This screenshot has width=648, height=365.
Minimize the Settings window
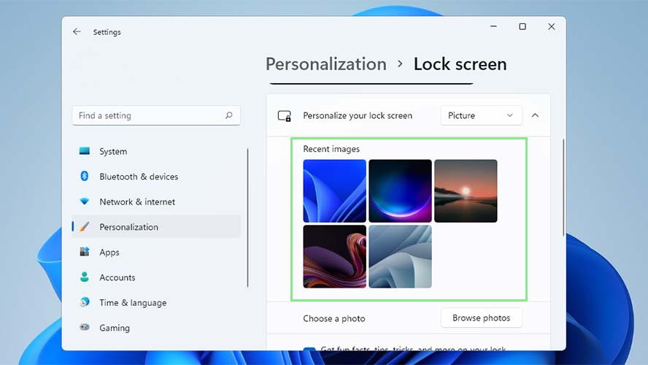[493, 26]
